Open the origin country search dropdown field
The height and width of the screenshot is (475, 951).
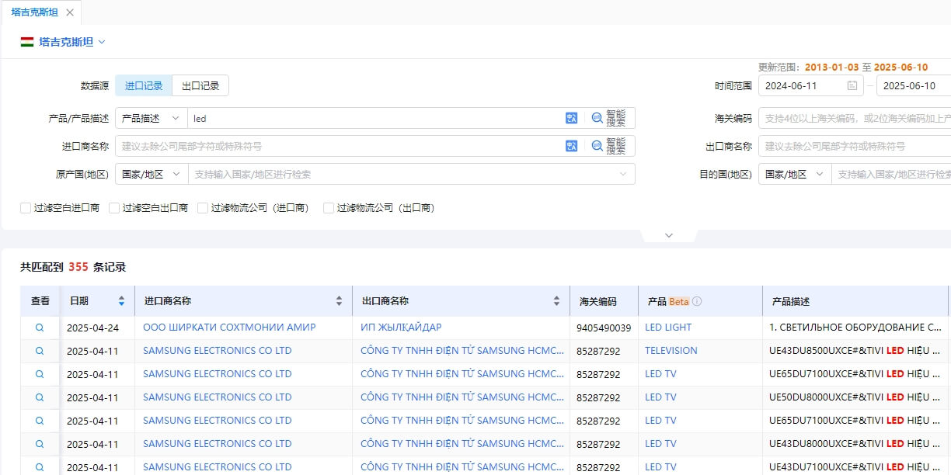411,174
